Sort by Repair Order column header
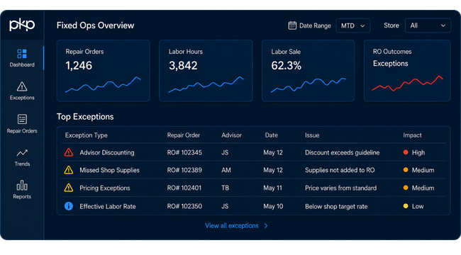Screen dimensions: 461x255 (184, 135)
